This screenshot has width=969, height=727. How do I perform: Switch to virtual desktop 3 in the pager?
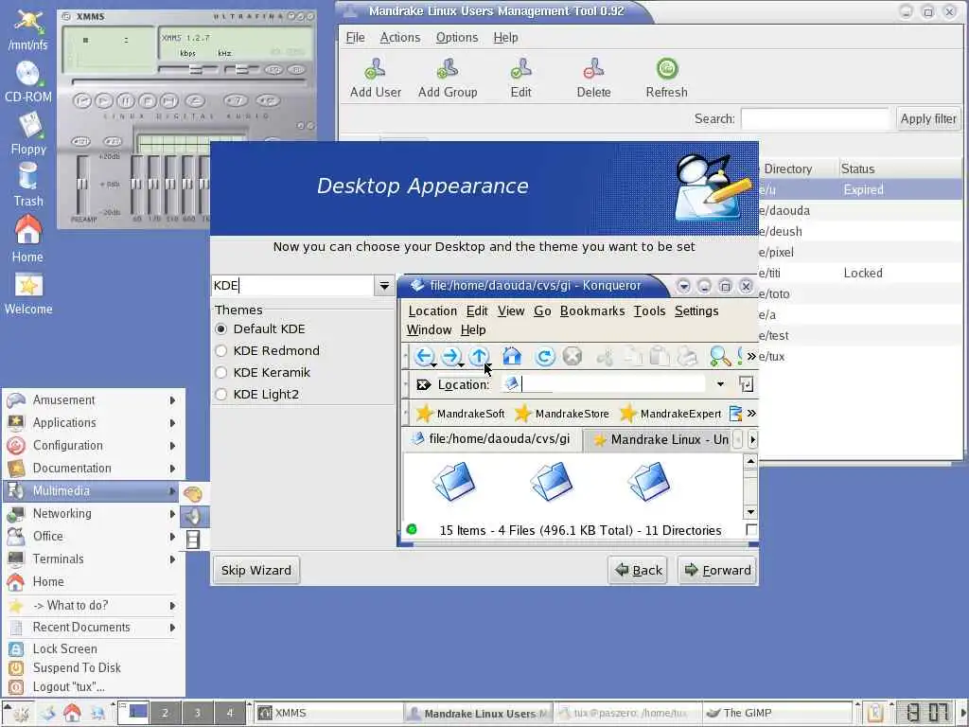(197, 713)
